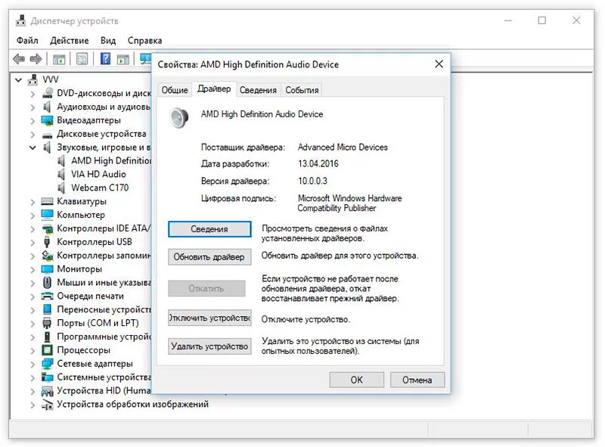Screen dimensions: 605x447
Task: Click the Отключить устройство button
Action: click(x=209, y=318)
